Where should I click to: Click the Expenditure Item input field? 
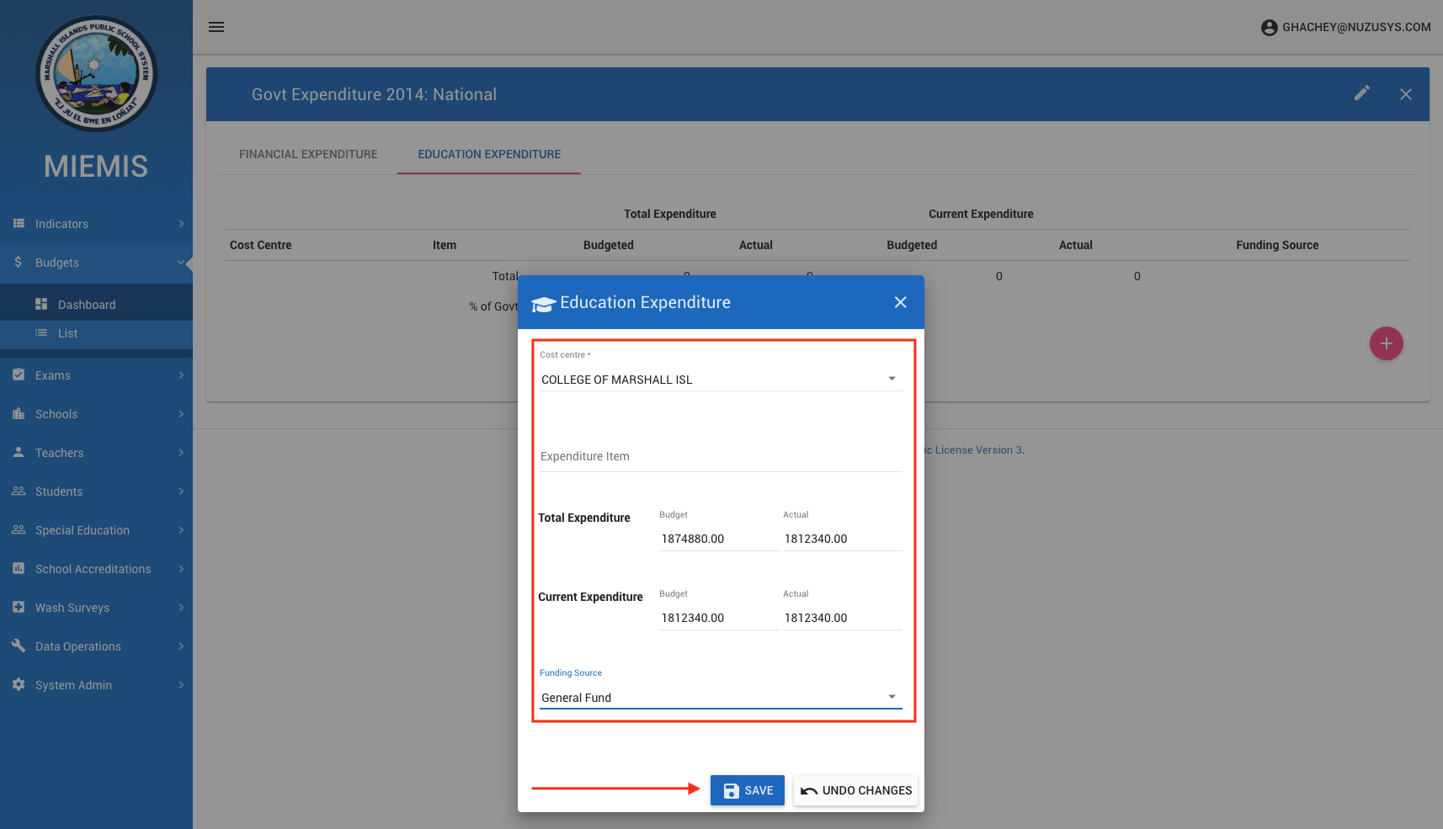point(720,457)
